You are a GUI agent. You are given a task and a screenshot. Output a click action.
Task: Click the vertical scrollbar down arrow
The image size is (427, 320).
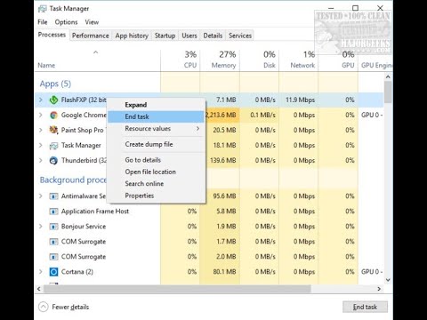point(388,280)
